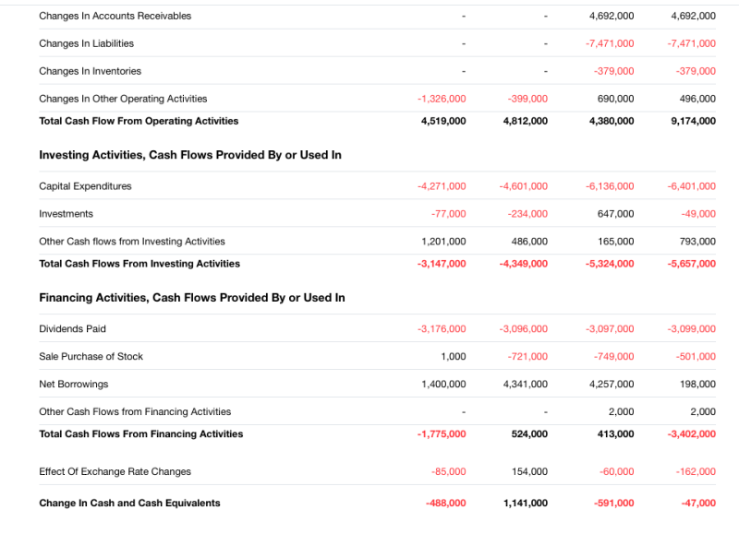Screen dimensions: 739x534
Task: Click Total Cash Flows From Investing Activities
Action: 139,264
